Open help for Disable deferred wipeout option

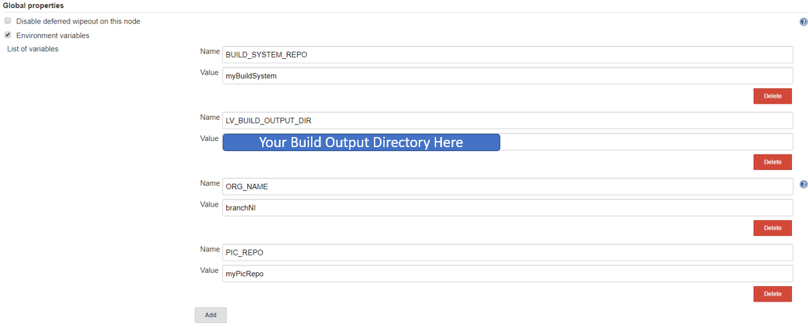(x=803, y=22)
